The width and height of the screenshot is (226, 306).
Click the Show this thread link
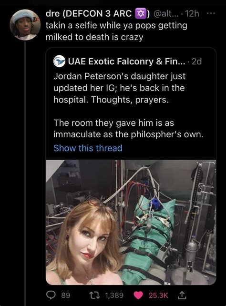pos(88,148)
